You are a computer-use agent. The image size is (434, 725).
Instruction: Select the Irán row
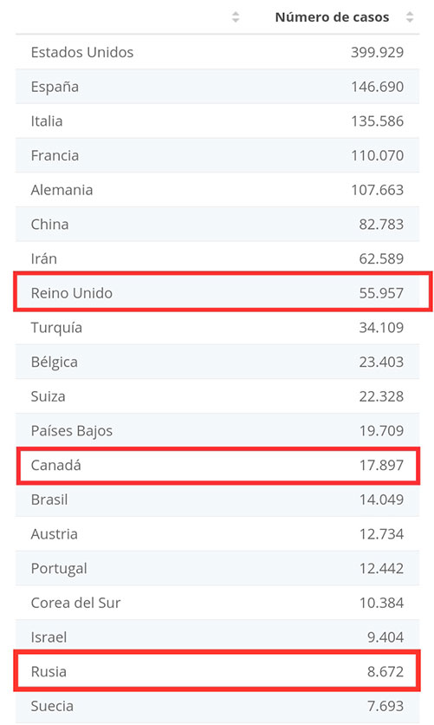217,258
